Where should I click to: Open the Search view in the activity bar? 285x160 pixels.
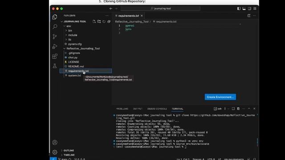click(55, 27)
